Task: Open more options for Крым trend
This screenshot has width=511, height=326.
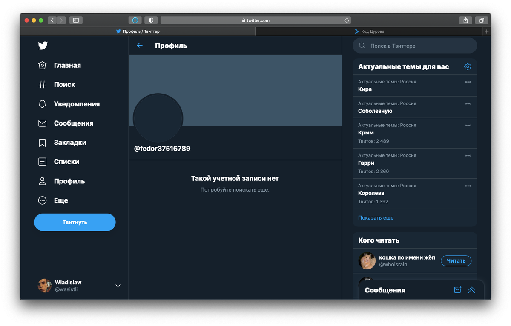Action: (468, 126)
